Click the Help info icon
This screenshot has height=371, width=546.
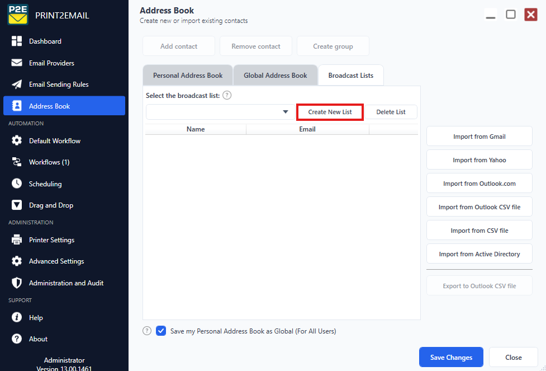click(x=17, y=317)
